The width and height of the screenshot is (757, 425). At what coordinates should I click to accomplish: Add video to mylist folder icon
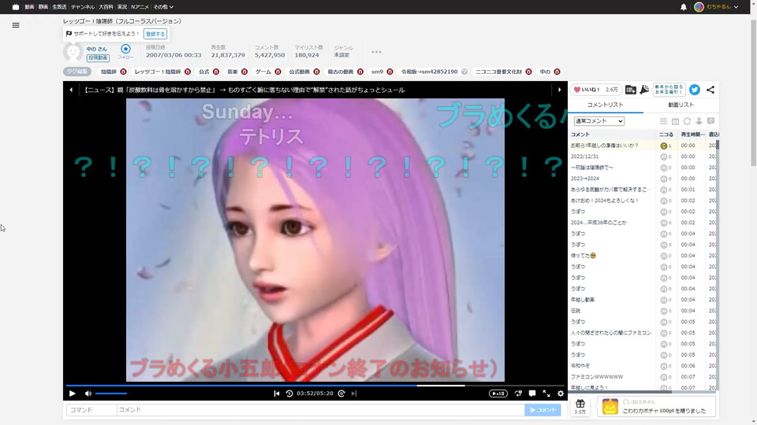[631, 90]
